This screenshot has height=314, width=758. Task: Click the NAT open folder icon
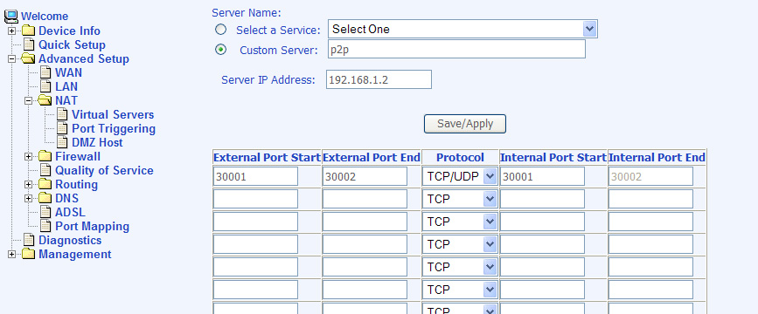[x=45, y=100]
